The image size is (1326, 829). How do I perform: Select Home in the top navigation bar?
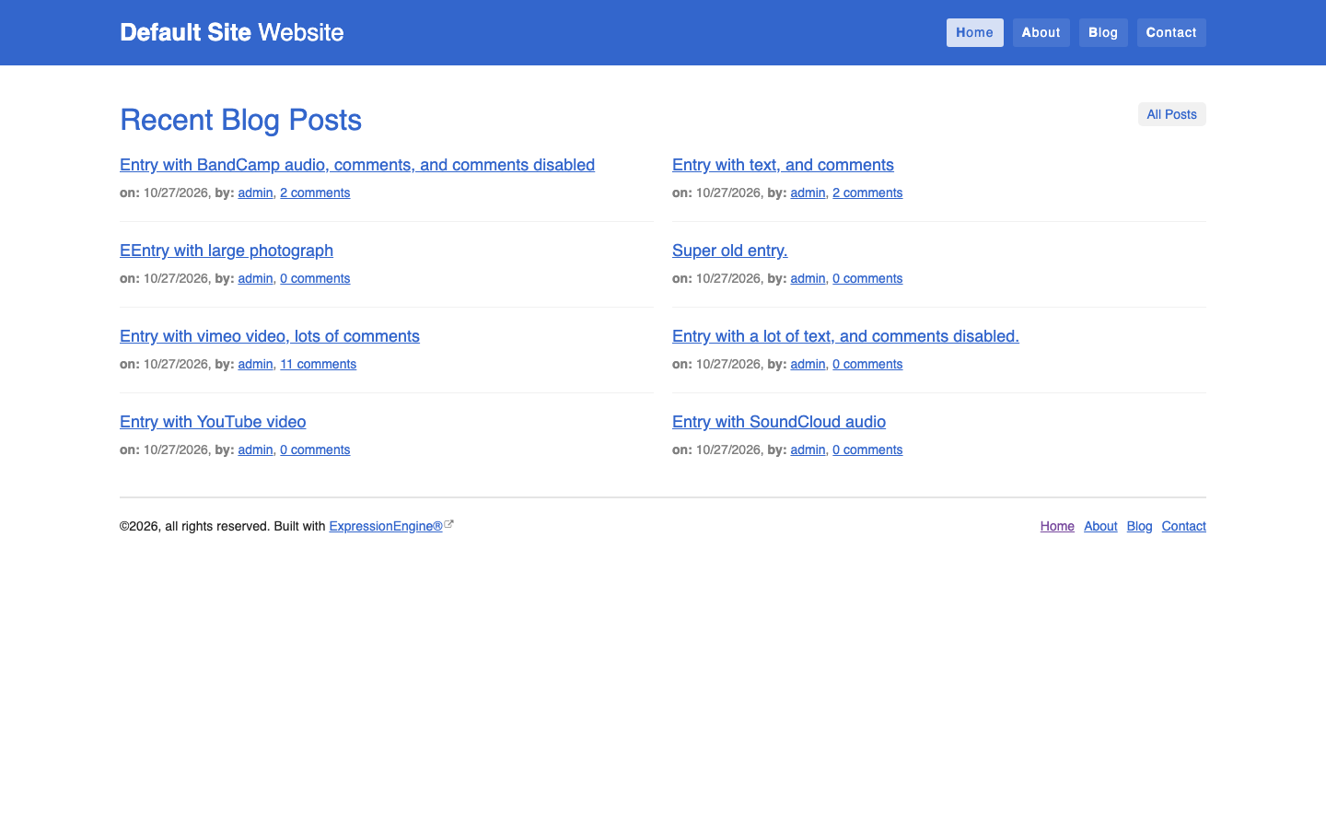coord(975,32)
